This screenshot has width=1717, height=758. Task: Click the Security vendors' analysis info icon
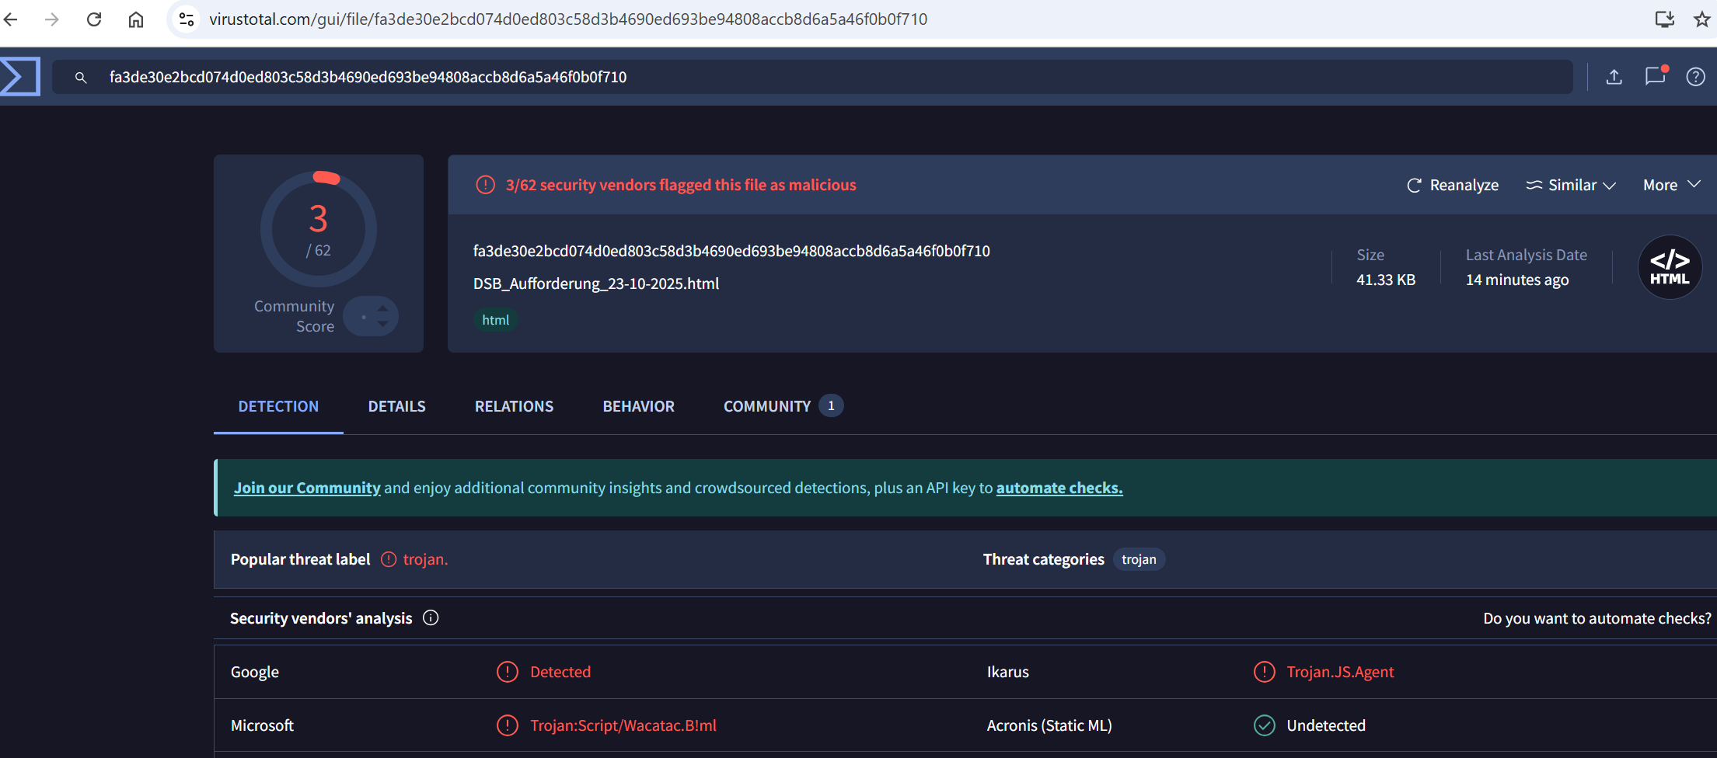[x=431, y=617]
